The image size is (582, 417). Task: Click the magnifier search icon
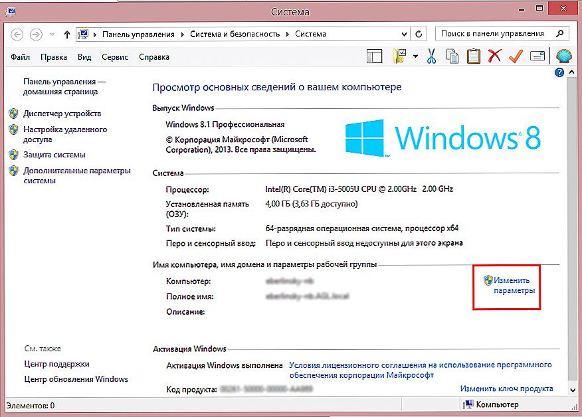[x=560, y=33]
